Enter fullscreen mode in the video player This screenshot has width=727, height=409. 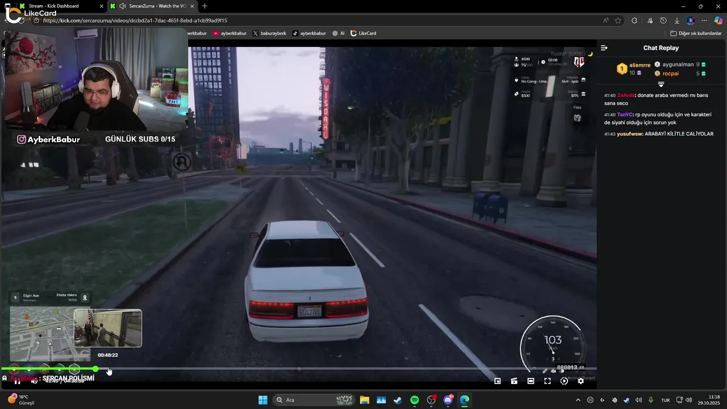(548, 381)
